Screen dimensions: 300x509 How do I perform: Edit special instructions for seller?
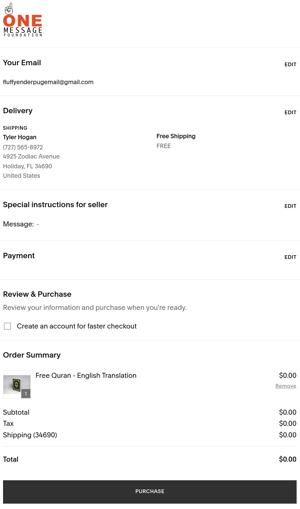tap(290, 206)
